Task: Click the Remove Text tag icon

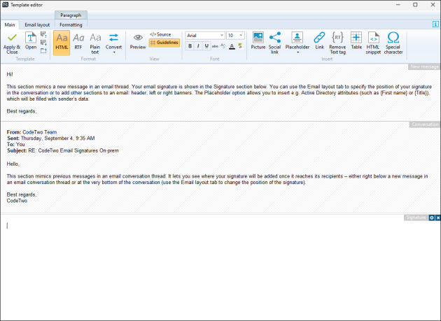Action: point(337,43)
